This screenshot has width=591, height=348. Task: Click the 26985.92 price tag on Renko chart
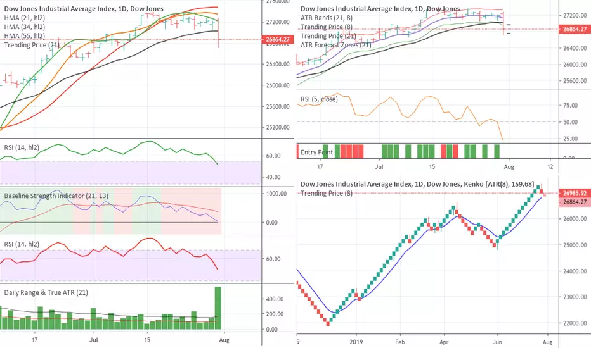tap(575, 193)
